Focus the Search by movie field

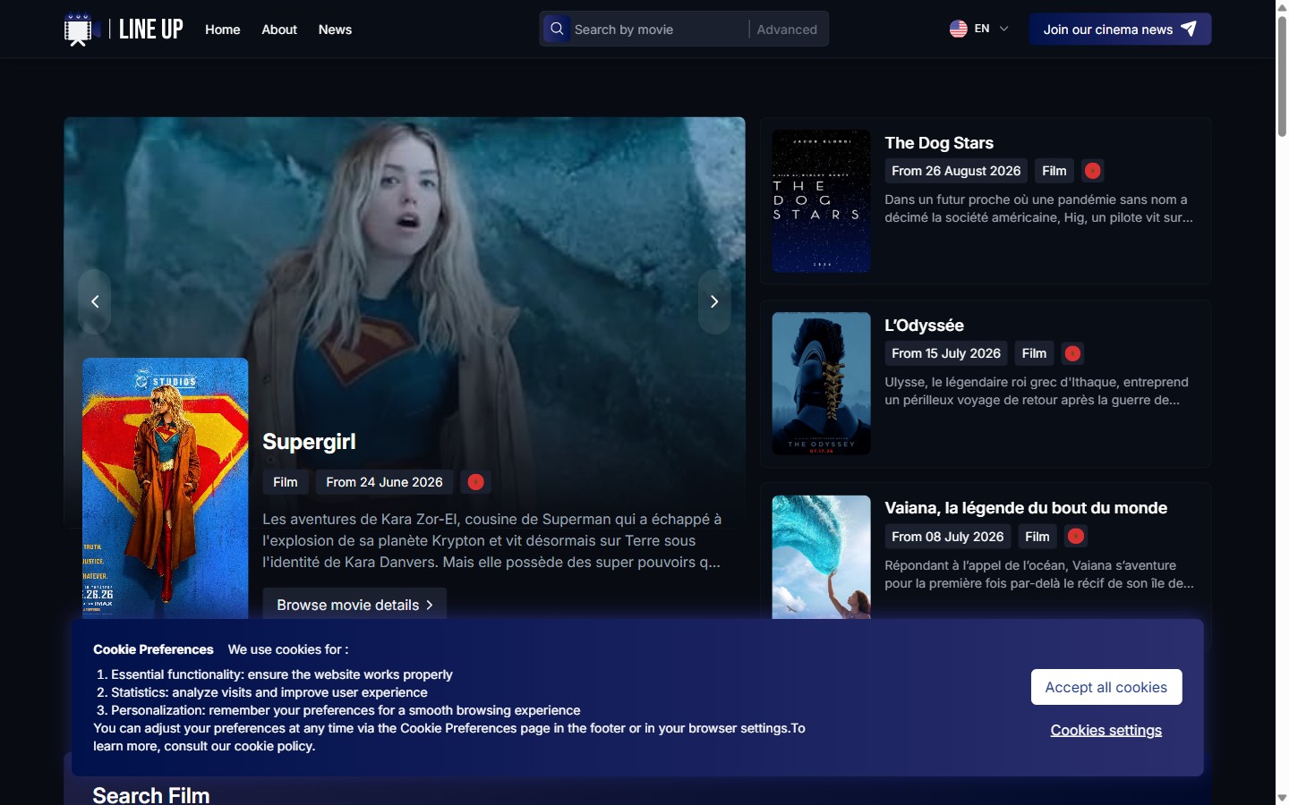[659, 30]
